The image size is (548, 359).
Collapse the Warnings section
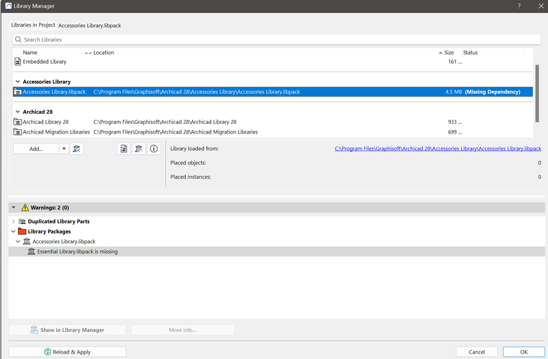[13, 208]
